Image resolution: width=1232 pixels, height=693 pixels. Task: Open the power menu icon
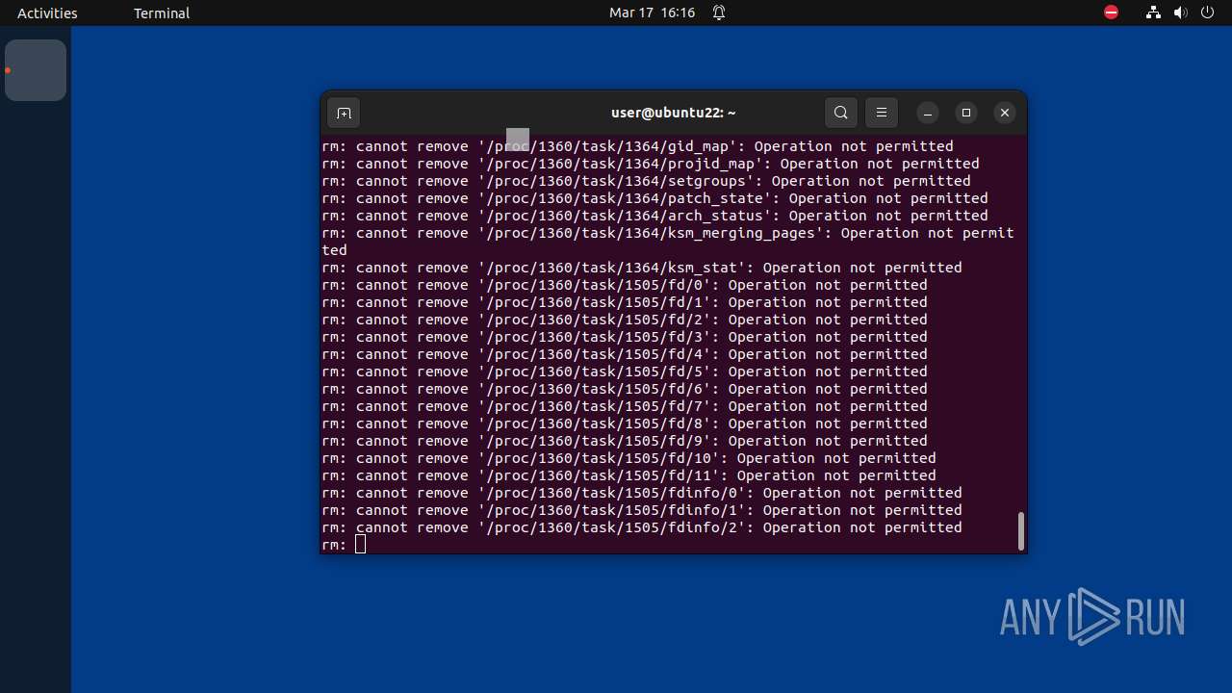point(1208,13)
